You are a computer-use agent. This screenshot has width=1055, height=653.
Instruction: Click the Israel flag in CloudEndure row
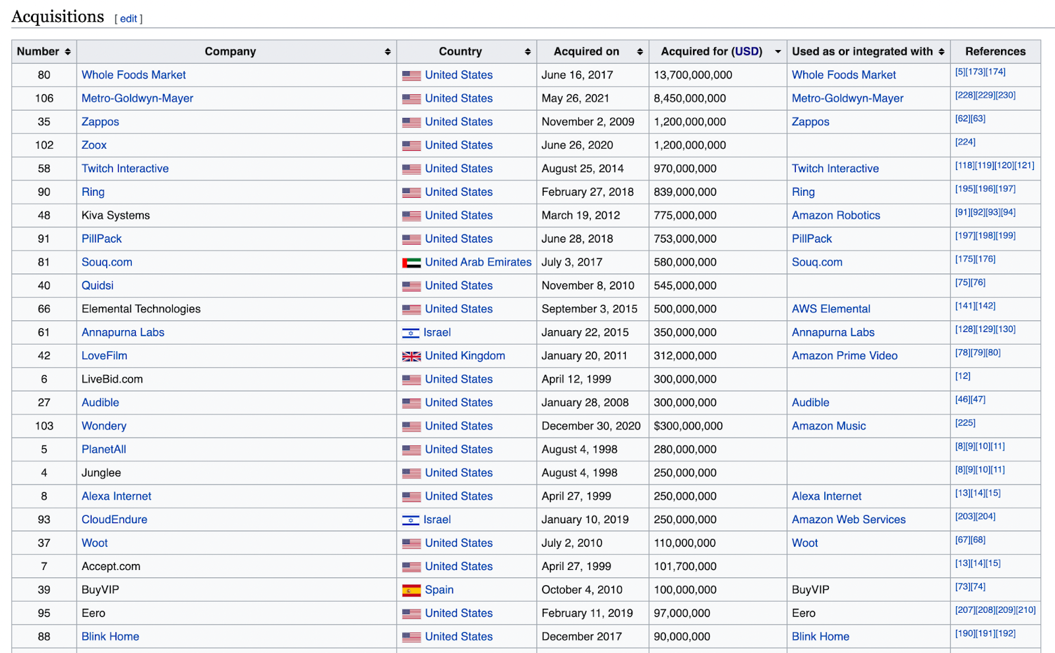(x=411, y=521)
